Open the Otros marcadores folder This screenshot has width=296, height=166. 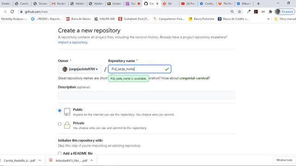[x=285, y=19]
